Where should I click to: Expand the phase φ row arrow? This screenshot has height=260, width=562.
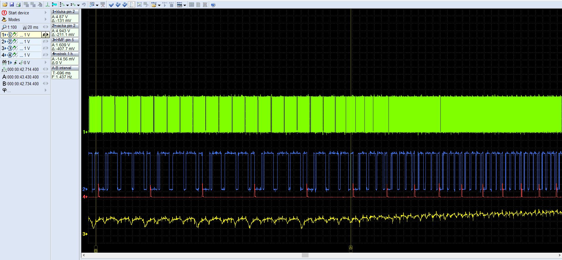tap(46, 90)
